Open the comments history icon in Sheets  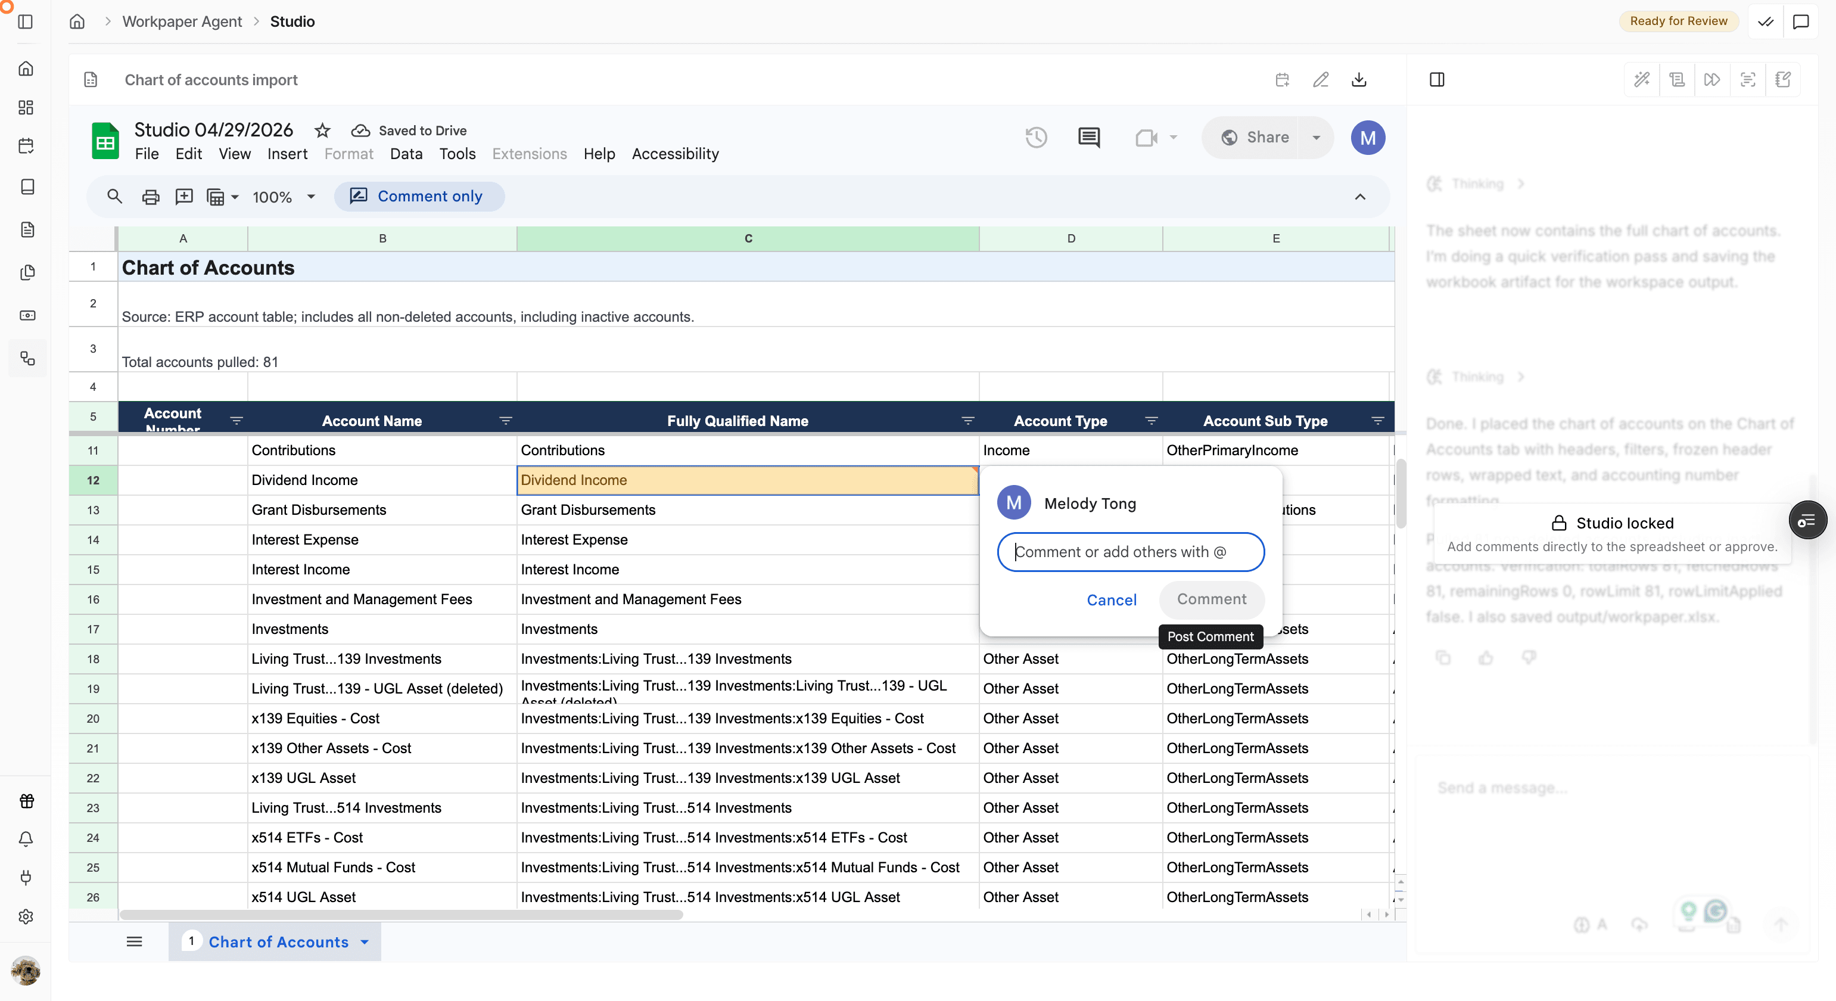click(1088, 138)
